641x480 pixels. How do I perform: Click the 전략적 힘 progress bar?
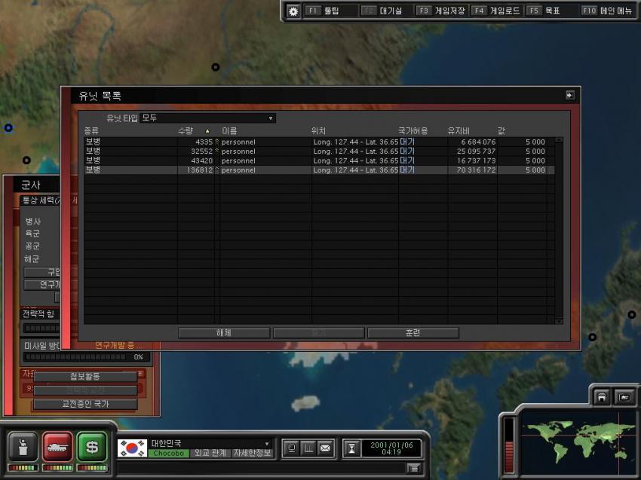coord(42,328)
